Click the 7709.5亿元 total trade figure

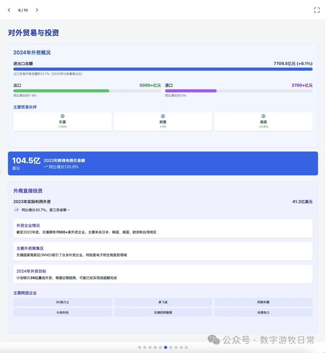293,63
